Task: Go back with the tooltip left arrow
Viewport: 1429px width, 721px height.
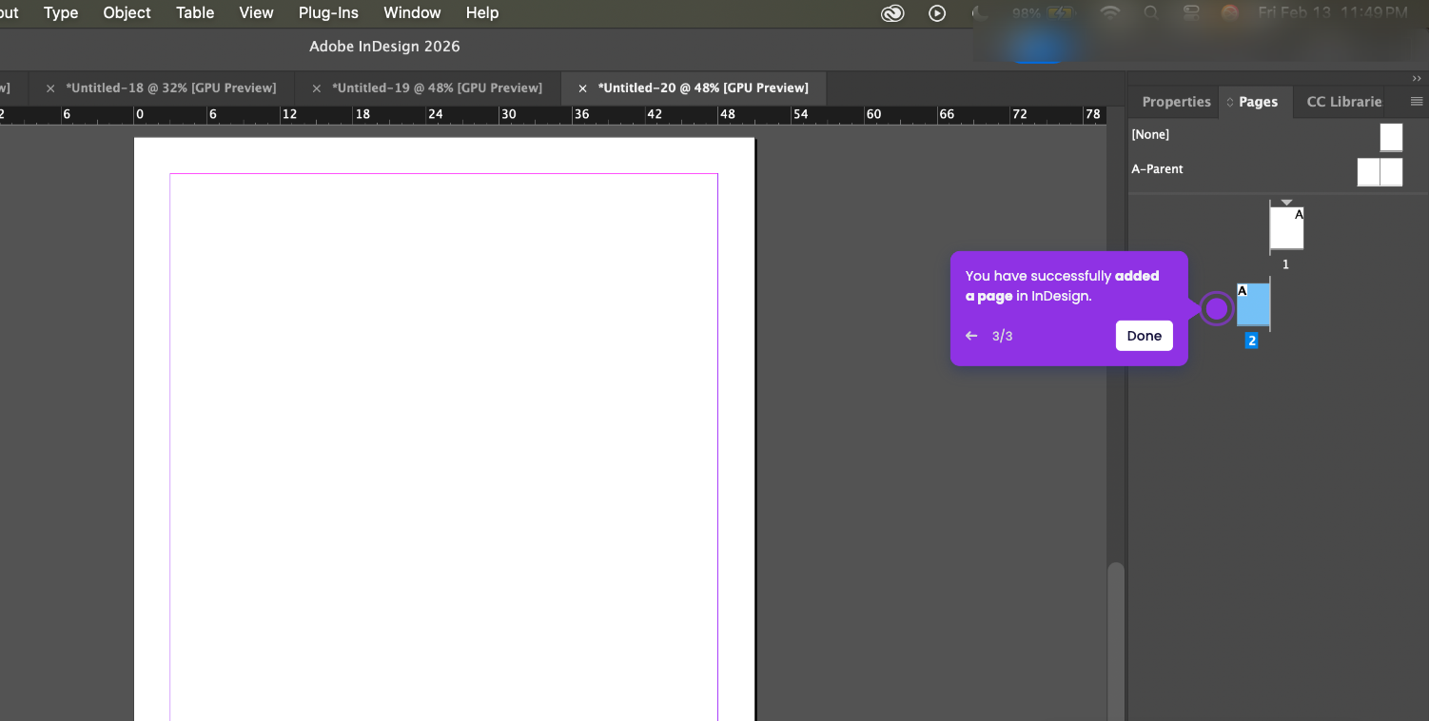Action: (971, 336)
